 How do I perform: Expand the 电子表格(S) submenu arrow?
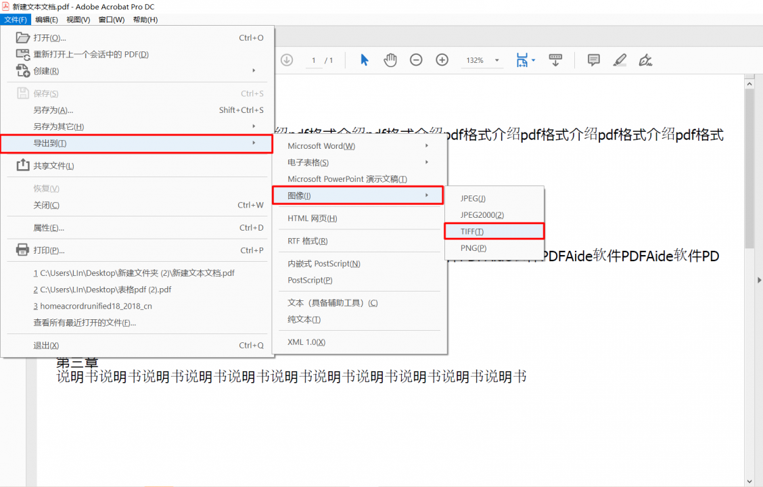click(x=427, y=162)
